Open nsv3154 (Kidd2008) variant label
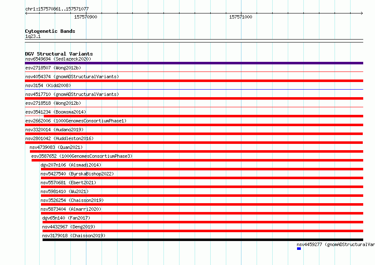 [x=48, y=85]
